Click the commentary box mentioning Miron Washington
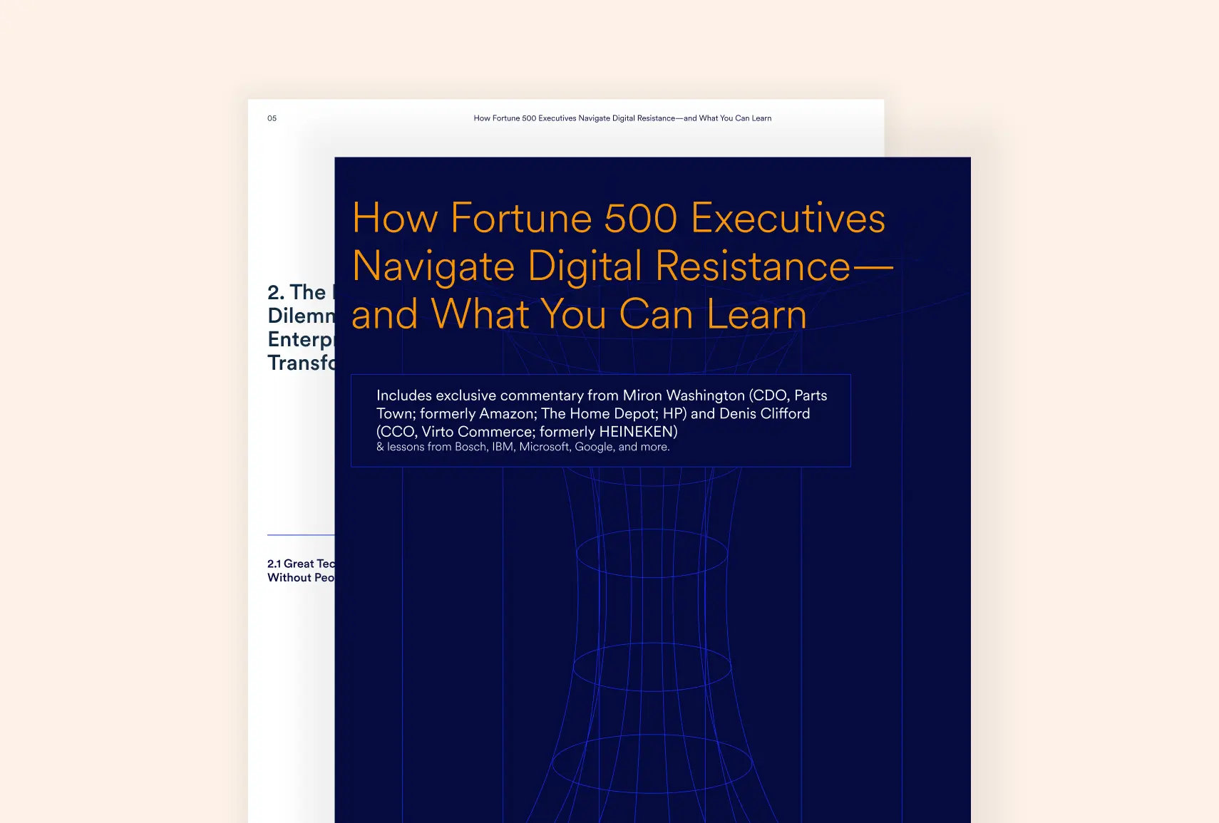 tap(600, 420)
